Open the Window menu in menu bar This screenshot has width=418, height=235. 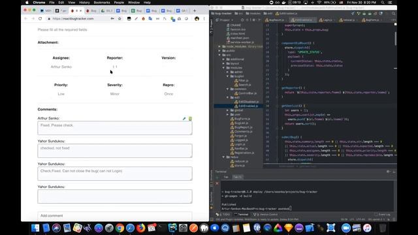coord(134,3)
